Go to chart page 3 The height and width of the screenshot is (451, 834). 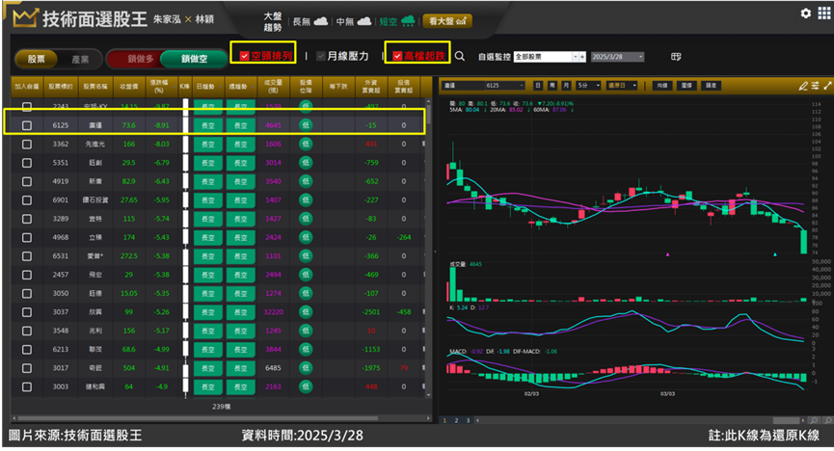[x=468, y=420]
